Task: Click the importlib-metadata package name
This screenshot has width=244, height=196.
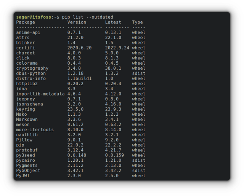Action: click(x=40, y=94)
